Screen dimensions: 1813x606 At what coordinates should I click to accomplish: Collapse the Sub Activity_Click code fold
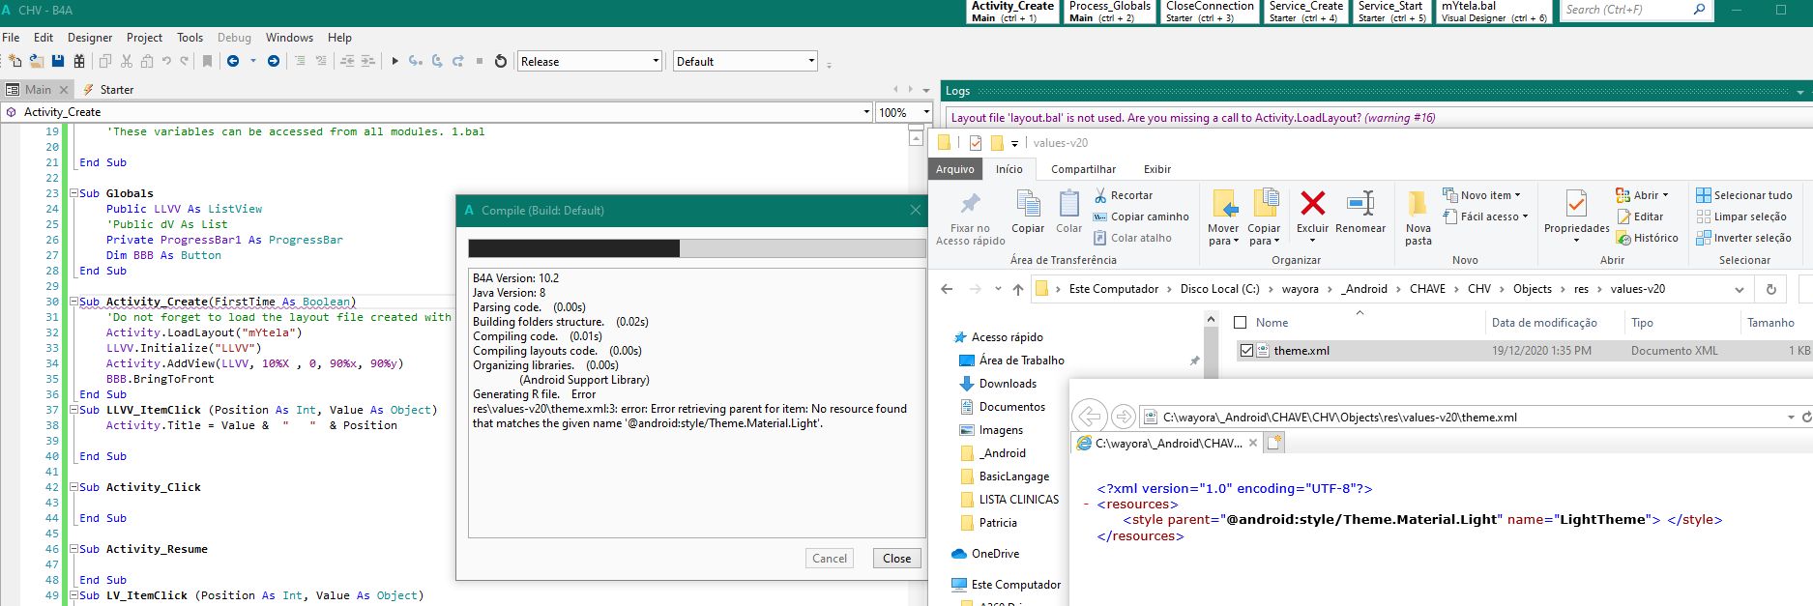tap(73, 487)
